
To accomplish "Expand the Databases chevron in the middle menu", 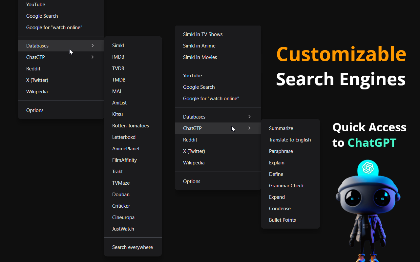I will click(249, 117).
